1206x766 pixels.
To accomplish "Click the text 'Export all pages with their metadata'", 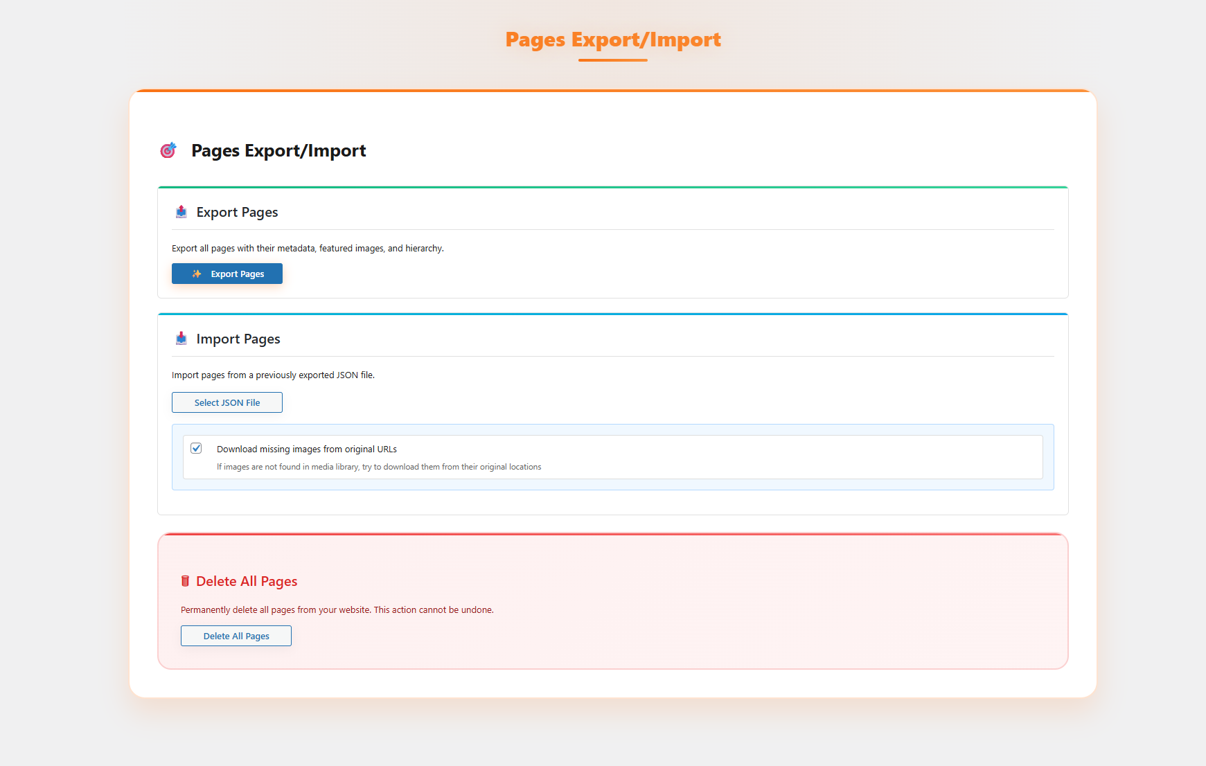I will 244,249.
